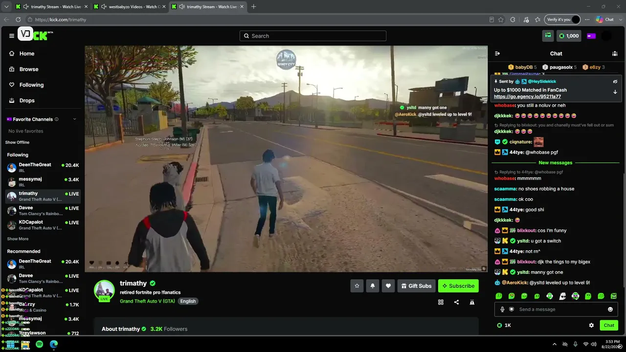Click the 1K Kick points balance in chat
This screenshot has width=626, height=352.
click(504, 325)
